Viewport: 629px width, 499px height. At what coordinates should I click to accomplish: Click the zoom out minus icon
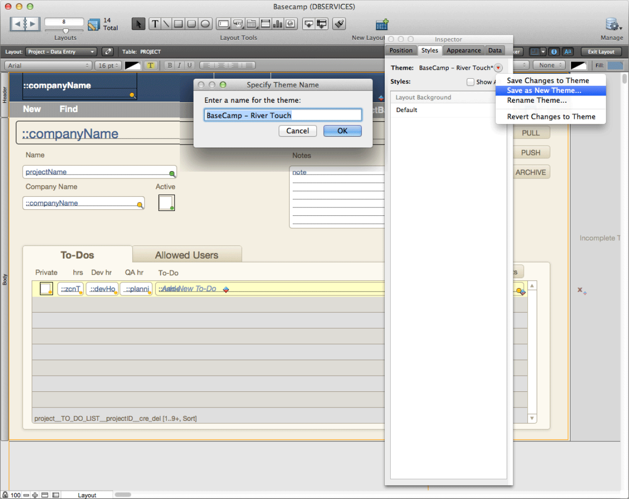(x=26, y=495)
